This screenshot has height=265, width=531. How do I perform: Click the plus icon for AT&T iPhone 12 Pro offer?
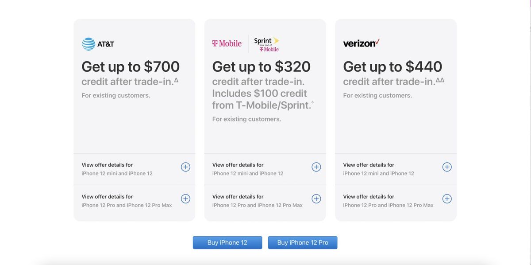pyautogui.click(x=185, y=199)
